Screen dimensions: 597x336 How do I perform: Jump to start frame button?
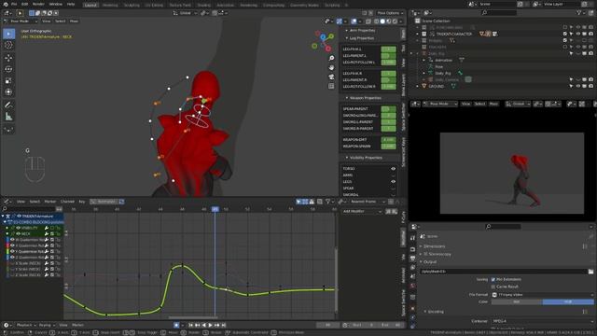(x=190, y=325)
